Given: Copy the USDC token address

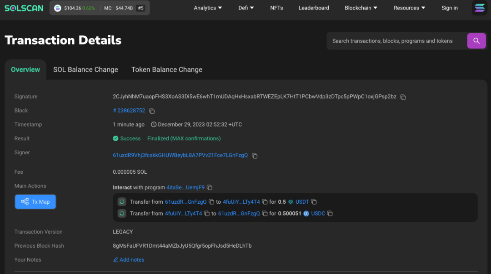Looking at the screenshot, I should click(330, 214).
